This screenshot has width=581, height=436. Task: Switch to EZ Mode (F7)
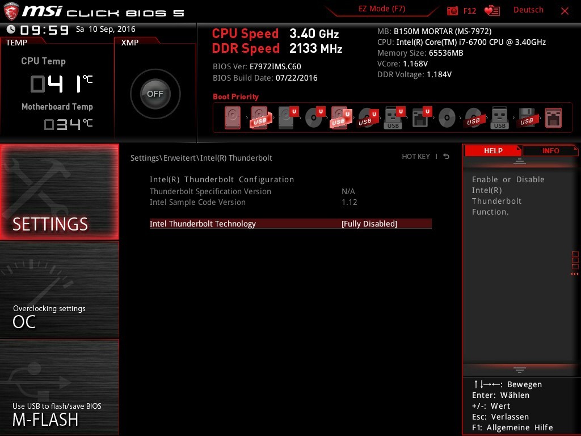coord(382,9)
